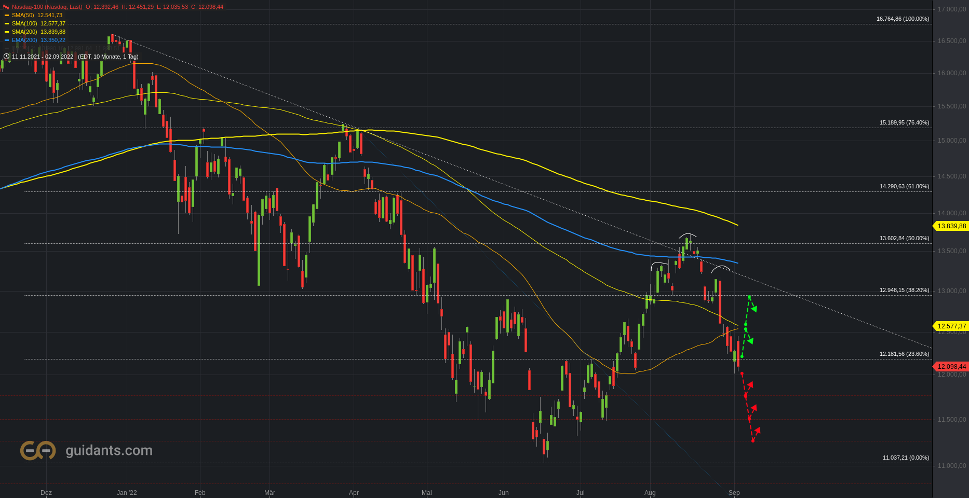Click the 14.500,00 price-axis label
This screenshot has width=969, height=498.
952,176
